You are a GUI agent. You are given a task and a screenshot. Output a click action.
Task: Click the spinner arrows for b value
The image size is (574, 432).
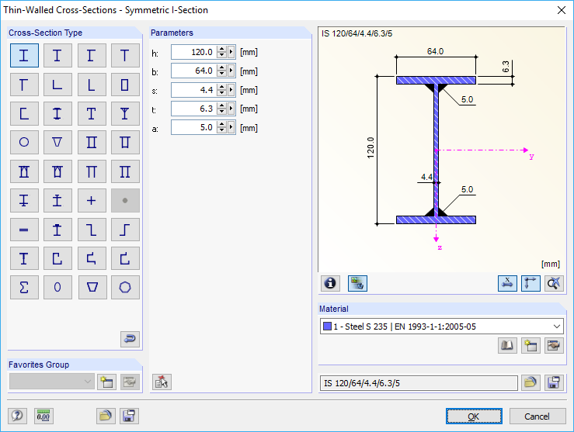[221, 71]
